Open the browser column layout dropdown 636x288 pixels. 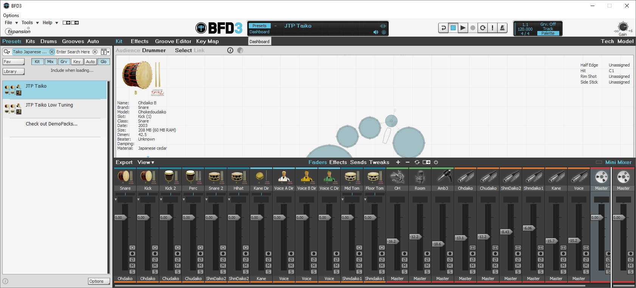tap(105, 52)
